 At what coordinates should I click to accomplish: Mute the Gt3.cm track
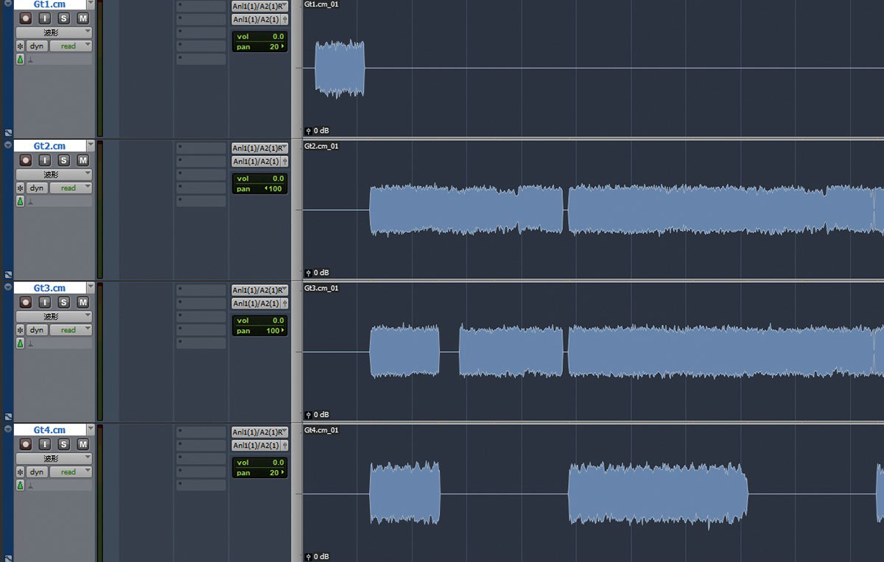[x=83, y=302]
